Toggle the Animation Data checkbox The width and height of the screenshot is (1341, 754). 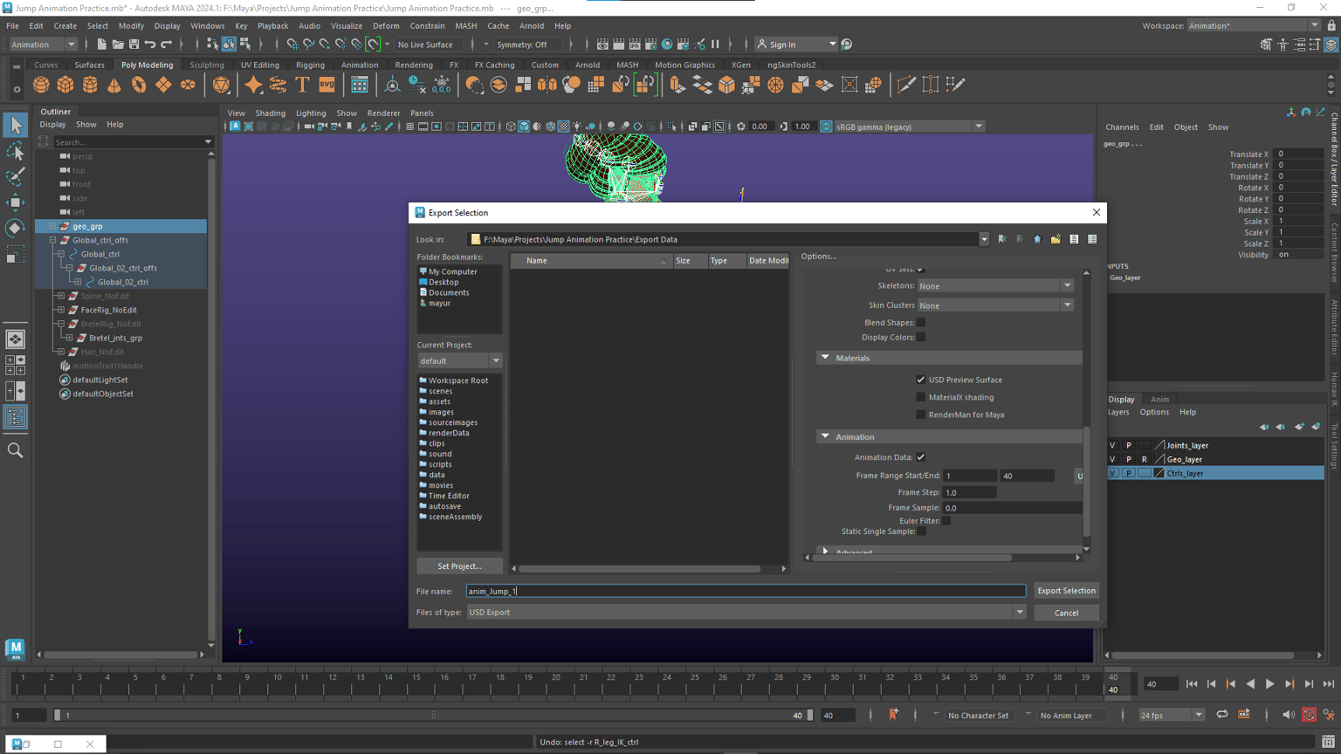click(921, 457)
